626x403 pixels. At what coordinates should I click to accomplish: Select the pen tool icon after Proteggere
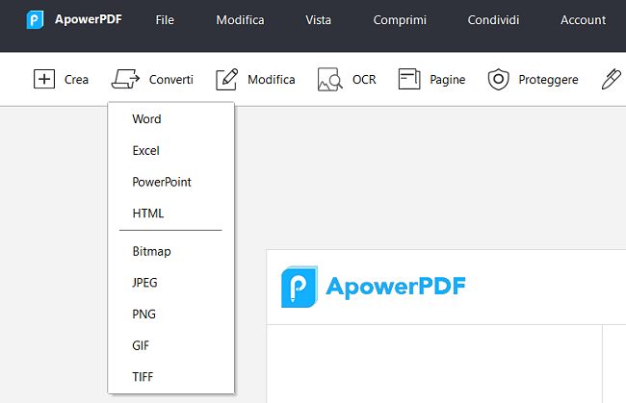(x=612, y=79)
